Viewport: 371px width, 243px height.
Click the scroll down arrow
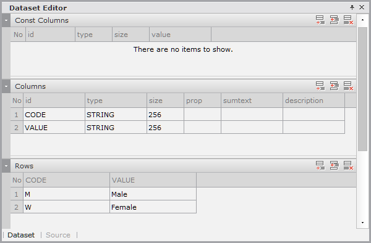click(x=362, y=223)
